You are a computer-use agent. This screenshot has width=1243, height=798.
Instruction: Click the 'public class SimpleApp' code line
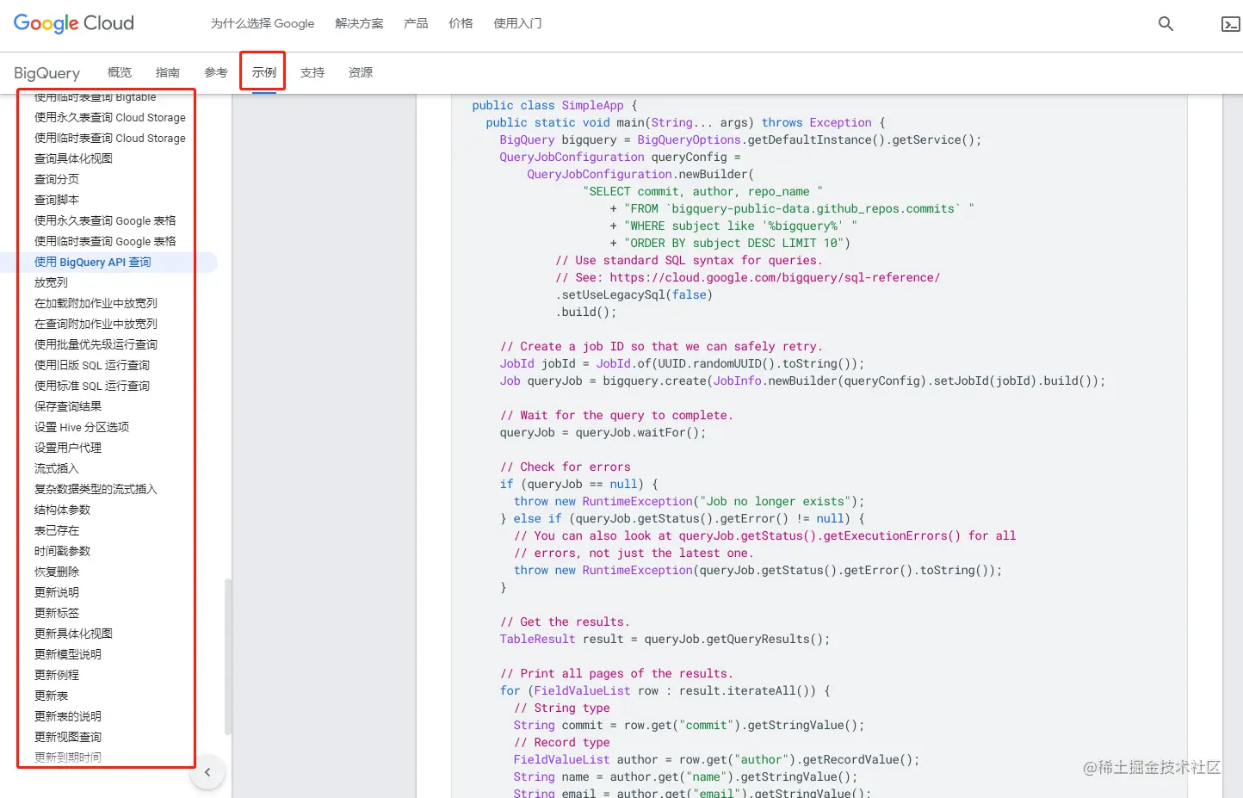click(x=554, y=105)
